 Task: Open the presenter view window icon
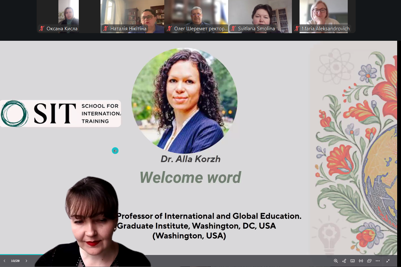[369, 261]
